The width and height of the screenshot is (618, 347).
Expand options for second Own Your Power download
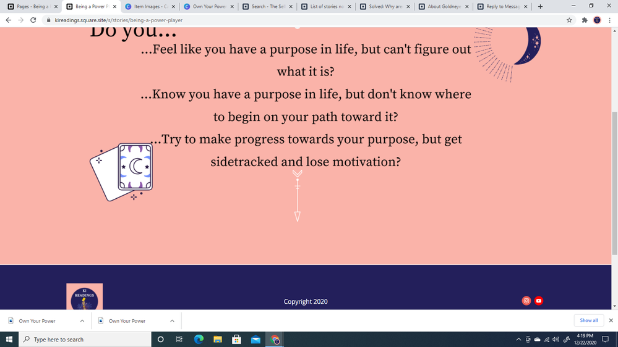pos(172,320)
